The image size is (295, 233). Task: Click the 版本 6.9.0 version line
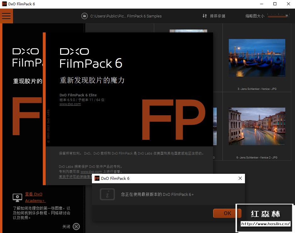coord(82,100)
